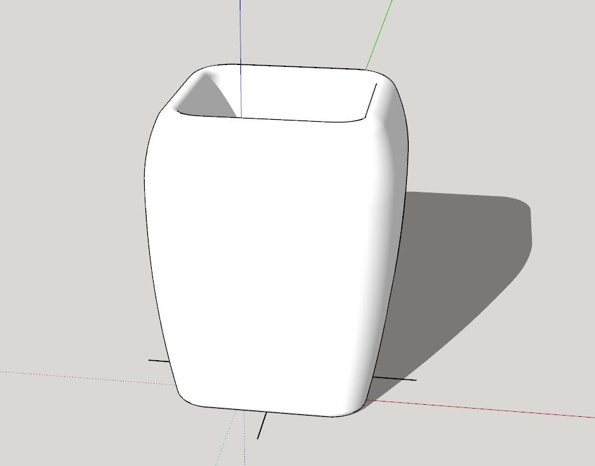Select the gray shaded inner cavity wall
595x466 pixels.
(207, 98)
